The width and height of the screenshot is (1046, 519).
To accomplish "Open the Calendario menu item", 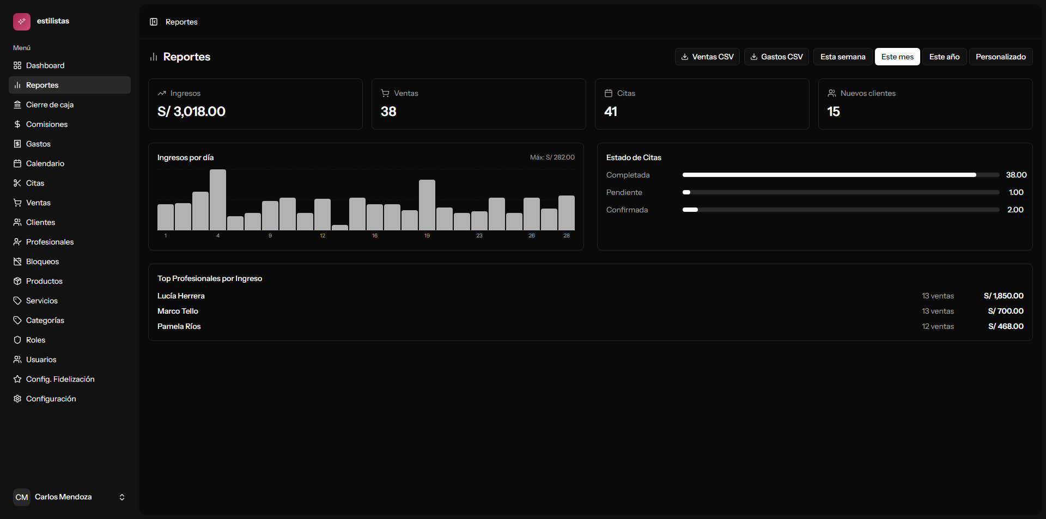I will point(45,163).
